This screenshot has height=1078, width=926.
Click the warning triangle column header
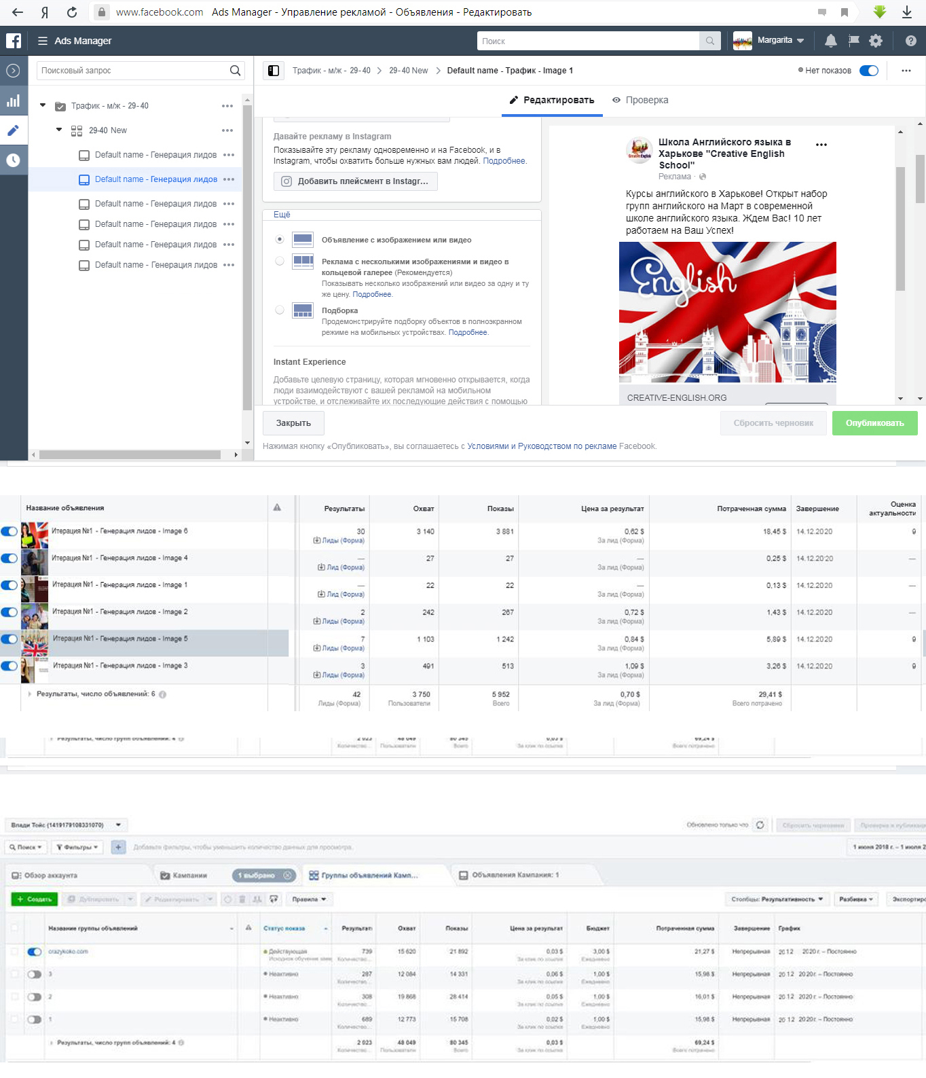point(277,507)
